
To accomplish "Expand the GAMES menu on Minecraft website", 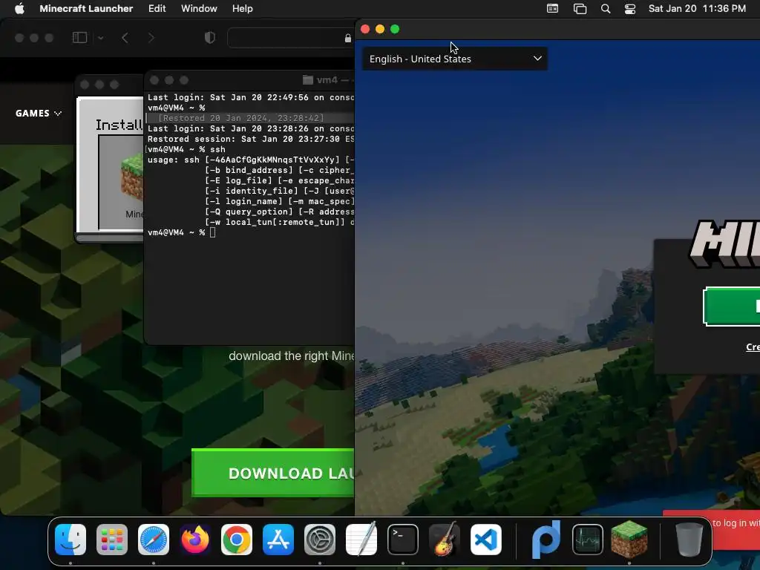I will point(39,113).
